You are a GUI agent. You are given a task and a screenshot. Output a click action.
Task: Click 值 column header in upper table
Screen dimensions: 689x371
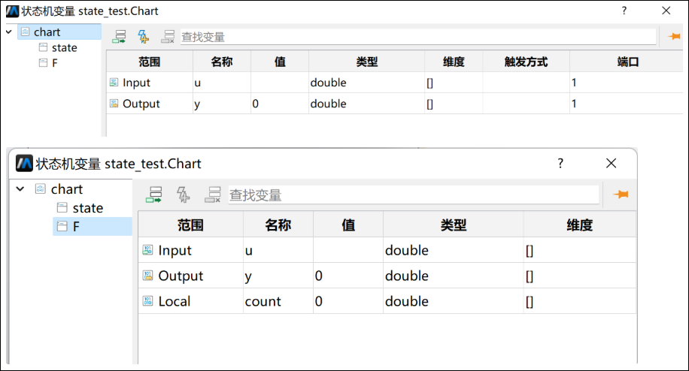click(280, 62)
